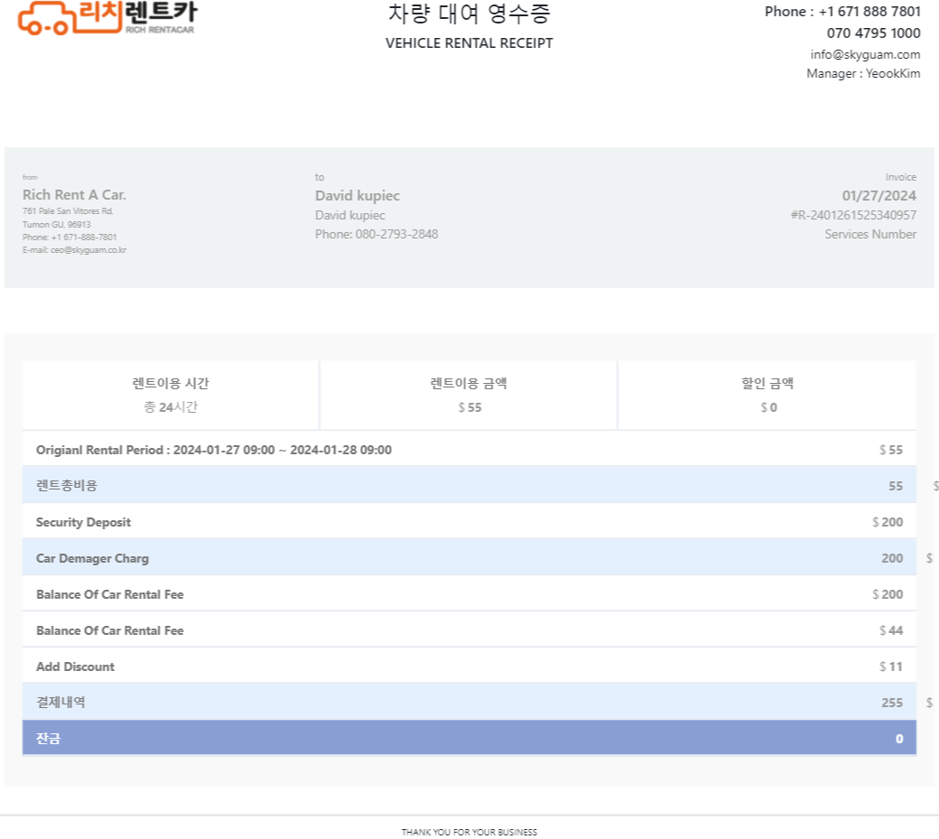Click the 렌트이용 시간 summary cell

tap(171, 395)
